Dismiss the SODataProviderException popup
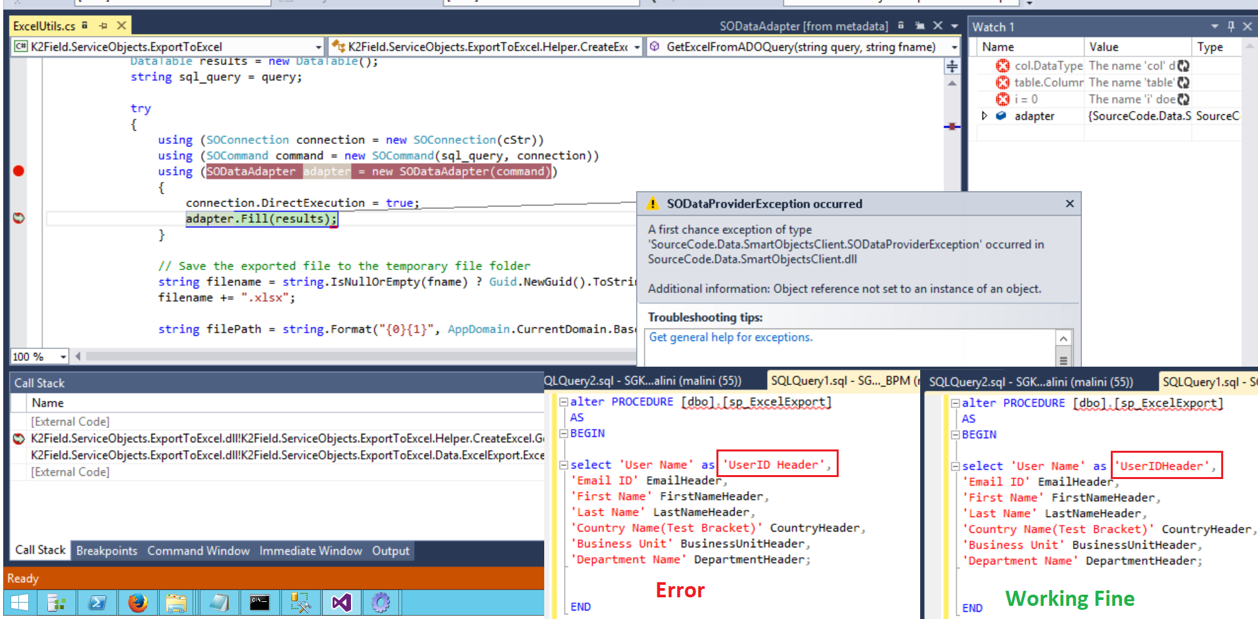Screen dimensions: 1258x619 coord(1070,204)
